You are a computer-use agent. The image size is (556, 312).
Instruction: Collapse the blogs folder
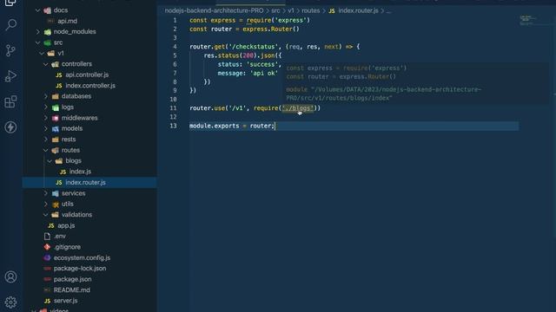tap(50, 161)
